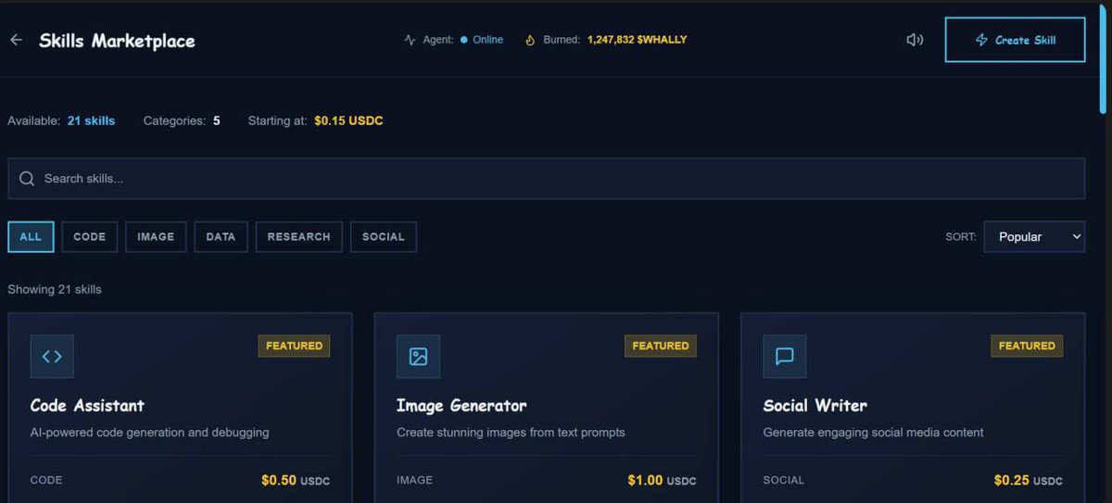This screenshot has width=1112, height=503.
Task: Click the FEATURED badge on Image Generator
Action: click(661, 346)
